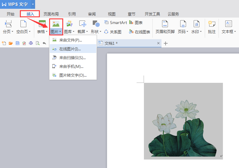Image resolution: width=239 pixels, height=168 pixels.
Task: Expand the 文本框 dropdown arrow
Action: (x=235, y=32)
